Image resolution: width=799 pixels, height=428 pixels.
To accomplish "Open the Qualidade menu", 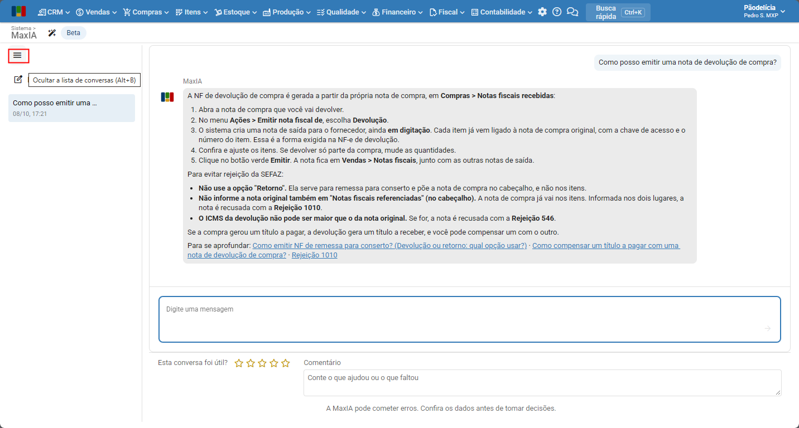I will [x=341, y=12].
